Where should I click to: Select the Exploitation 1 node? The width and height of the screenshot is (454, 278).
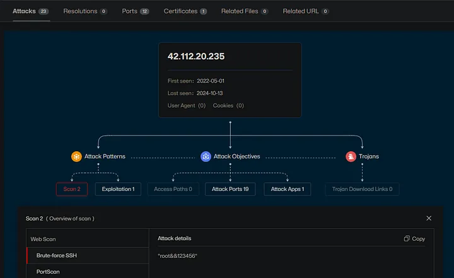tap(118, 189)
